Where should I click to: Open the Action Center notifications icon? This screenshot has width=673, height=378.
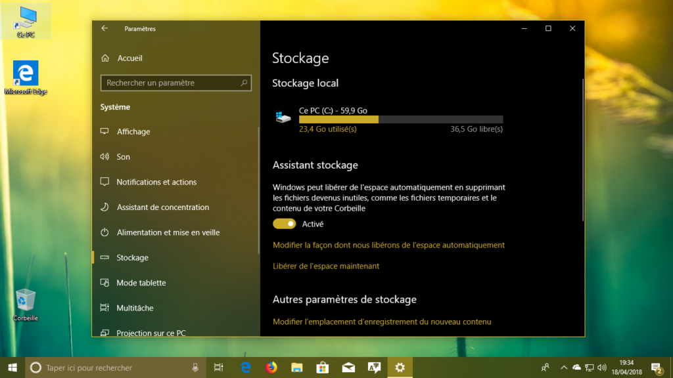tap(657, 367)
